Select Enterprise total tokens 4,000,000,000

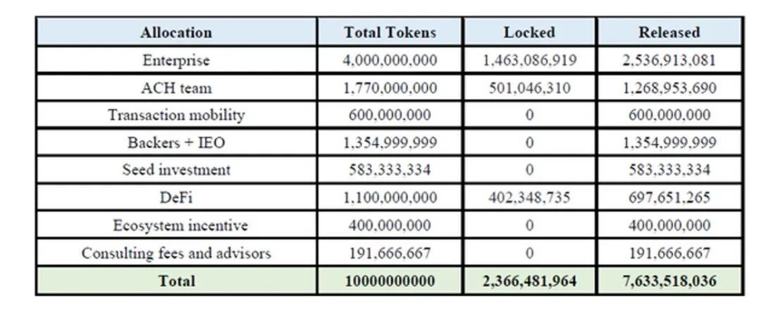click(x=390, y=60)
